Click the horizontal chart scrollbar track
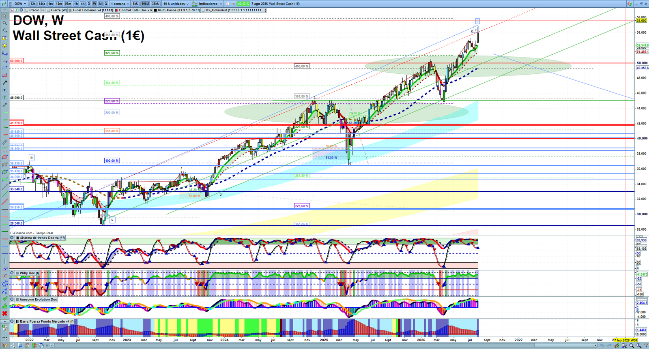The image size is (649, 349). pos(323,345)
